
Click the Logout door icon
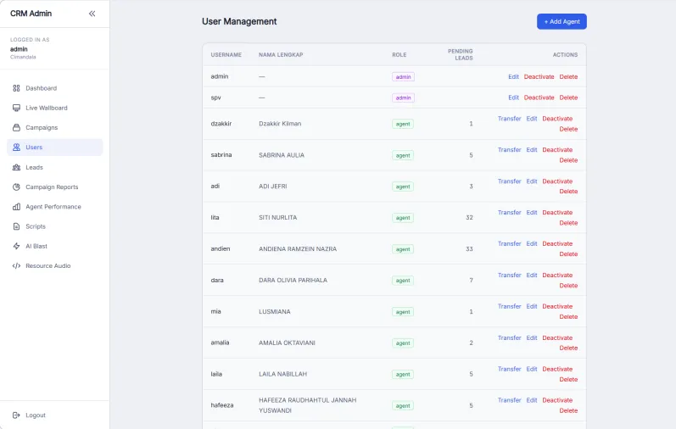click(16, 415)
